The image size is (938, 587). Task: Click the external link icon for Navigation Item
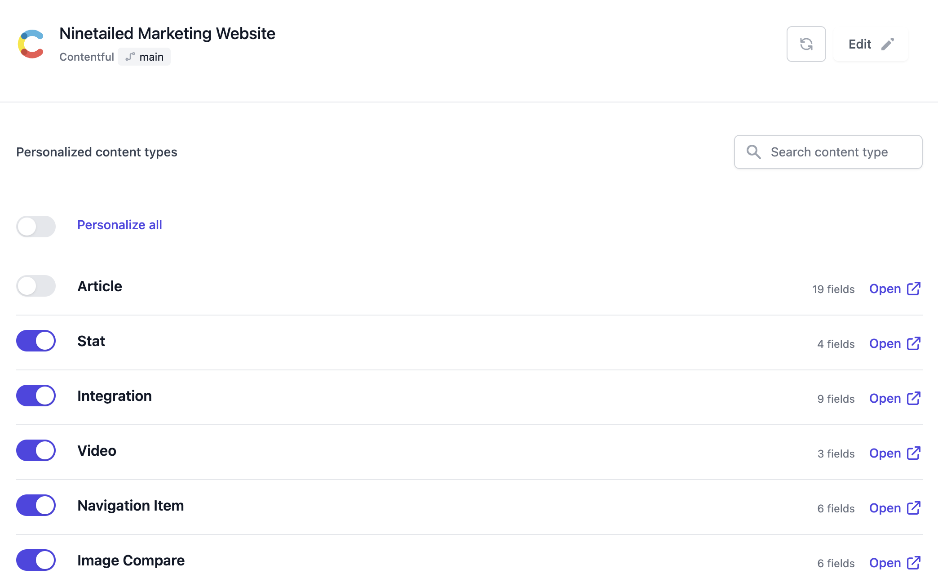[914, 507]
